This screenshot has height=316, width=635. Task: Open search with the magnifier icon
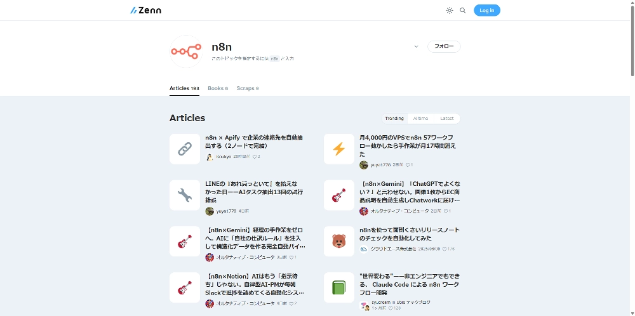pos(463,10)
